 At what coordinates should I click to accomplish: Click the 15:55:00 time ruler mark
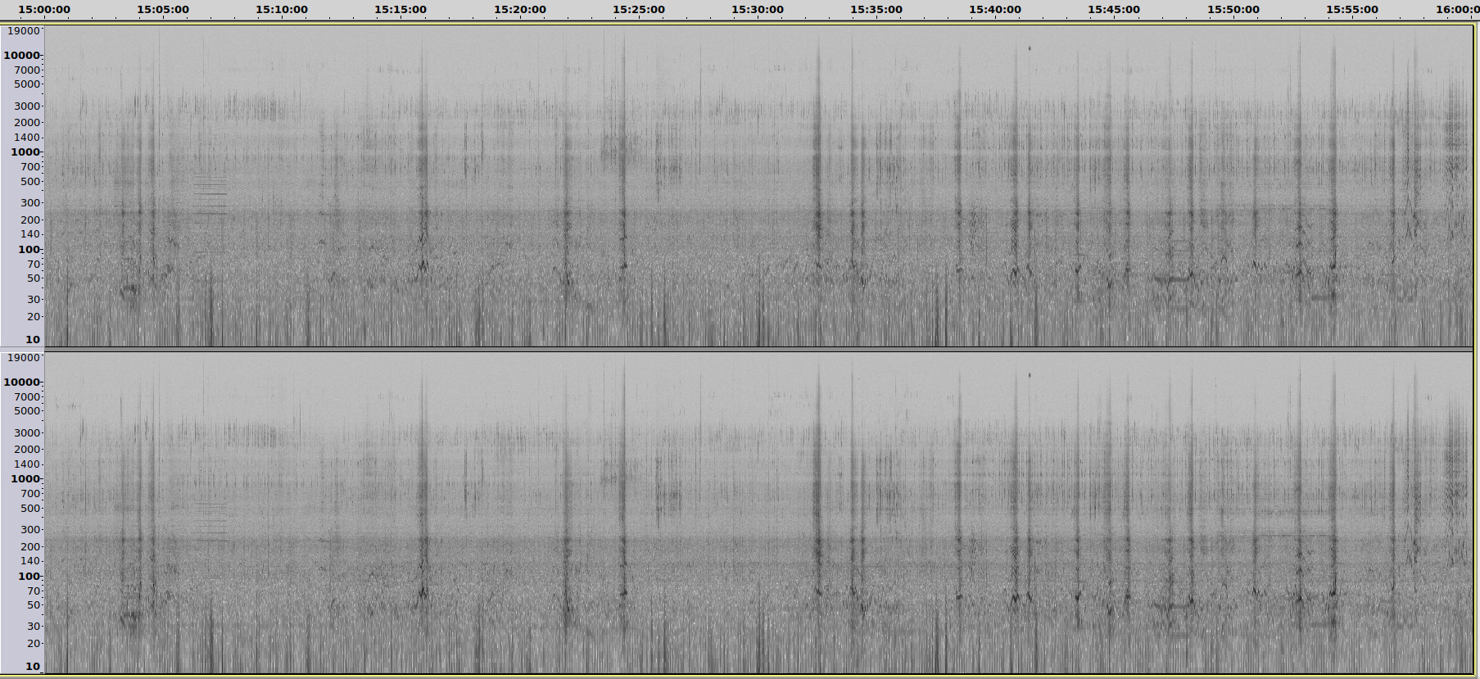(1351, 10)
